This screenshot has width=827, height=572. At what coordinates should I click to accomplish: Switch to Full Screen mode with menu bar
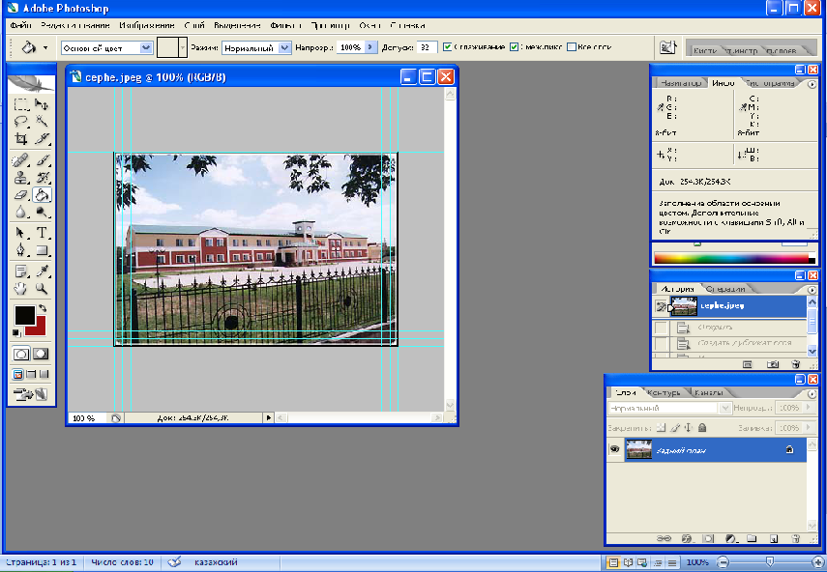(x=31, y=375)
